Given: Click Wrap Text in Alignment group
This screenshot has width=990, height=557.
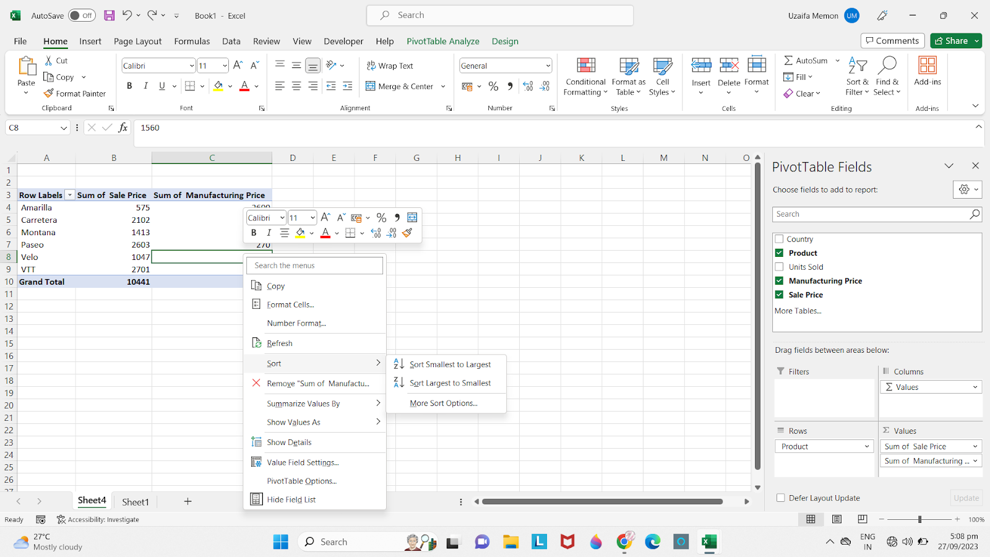Looking at the screenshot, I should click(390, 66).
